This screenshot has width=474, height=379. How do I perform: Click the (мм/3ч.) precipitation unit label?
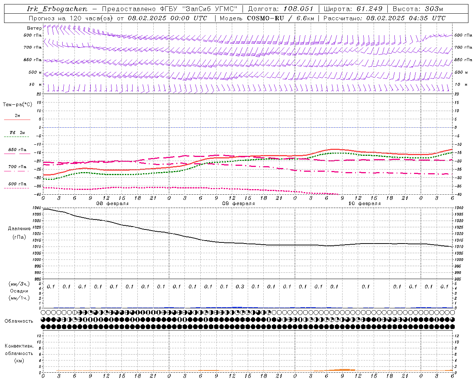coord(19,284)
